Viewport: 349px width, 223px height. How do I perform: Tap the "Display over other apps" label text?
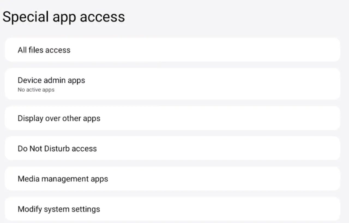click(59, 118)
